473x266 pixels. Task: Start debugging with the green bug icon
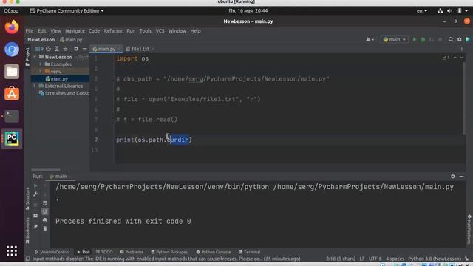click(423, 39)
